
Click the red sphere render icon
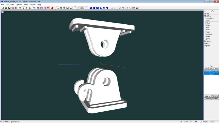52,8
